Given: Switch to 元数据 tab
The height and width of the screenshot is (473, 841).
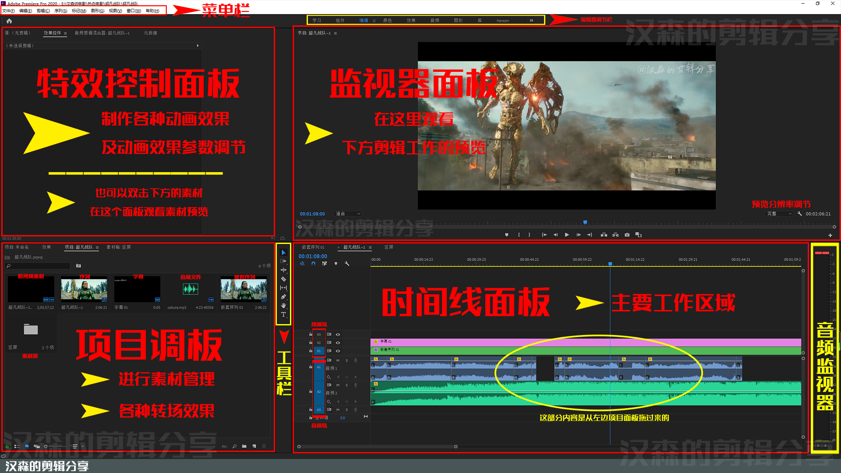Looking at the screenshot, I should 150,33.
